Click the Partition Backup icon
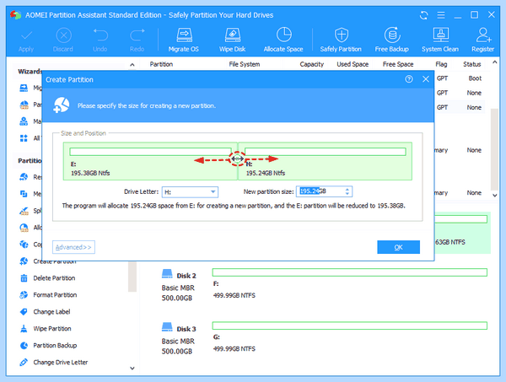The image size is (506, 382). pyautogui.click(x=24, y=345)
